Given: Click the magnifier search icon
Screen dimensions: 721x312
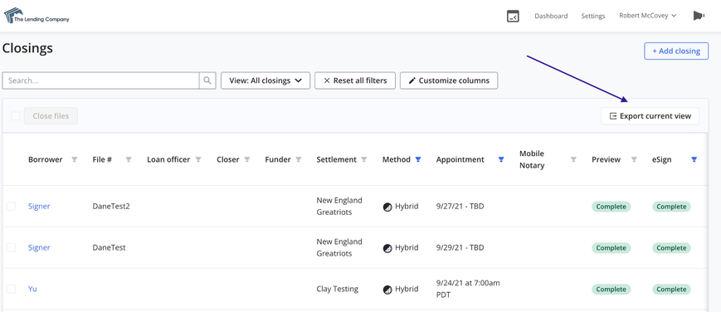Looking at the screenshot, I should coord(207,80).
